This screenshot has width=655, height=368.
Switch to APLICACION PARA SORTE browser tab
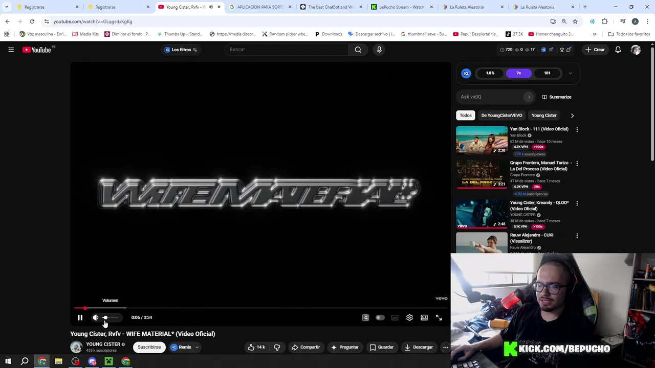click(259, 7)
